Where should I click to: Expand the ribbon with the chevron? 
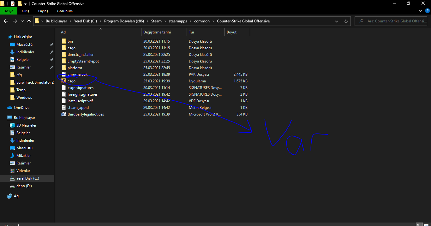pyautogui.click(x=420, y=11)
